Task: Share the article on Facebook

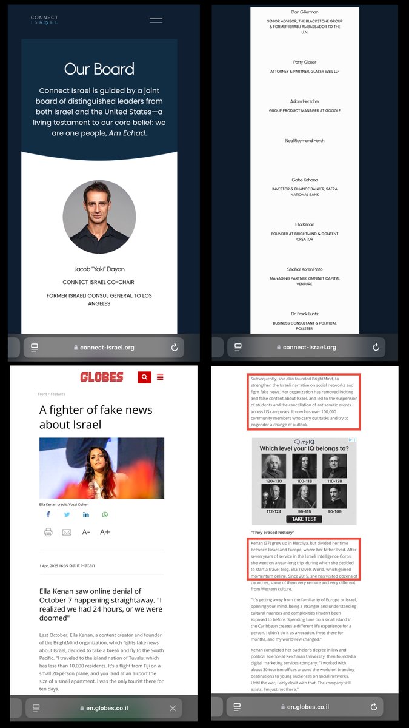Action: [48, 514]
